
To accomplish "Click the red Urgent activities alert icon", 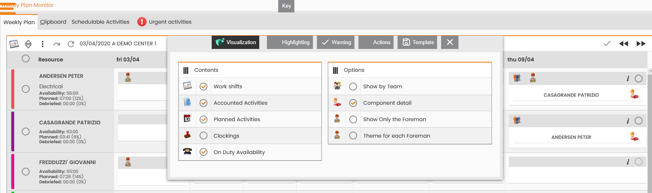I will [x=142, y=22].
